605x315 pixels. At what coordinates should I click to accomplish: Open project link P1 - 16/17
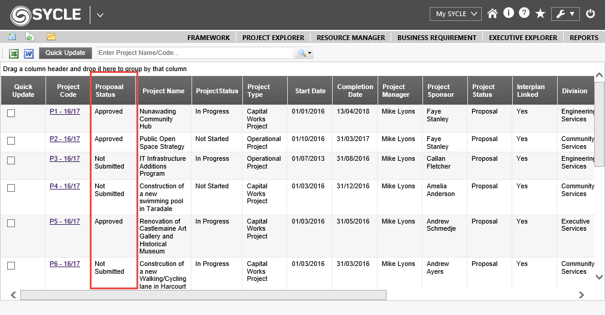tap(65, 111)
